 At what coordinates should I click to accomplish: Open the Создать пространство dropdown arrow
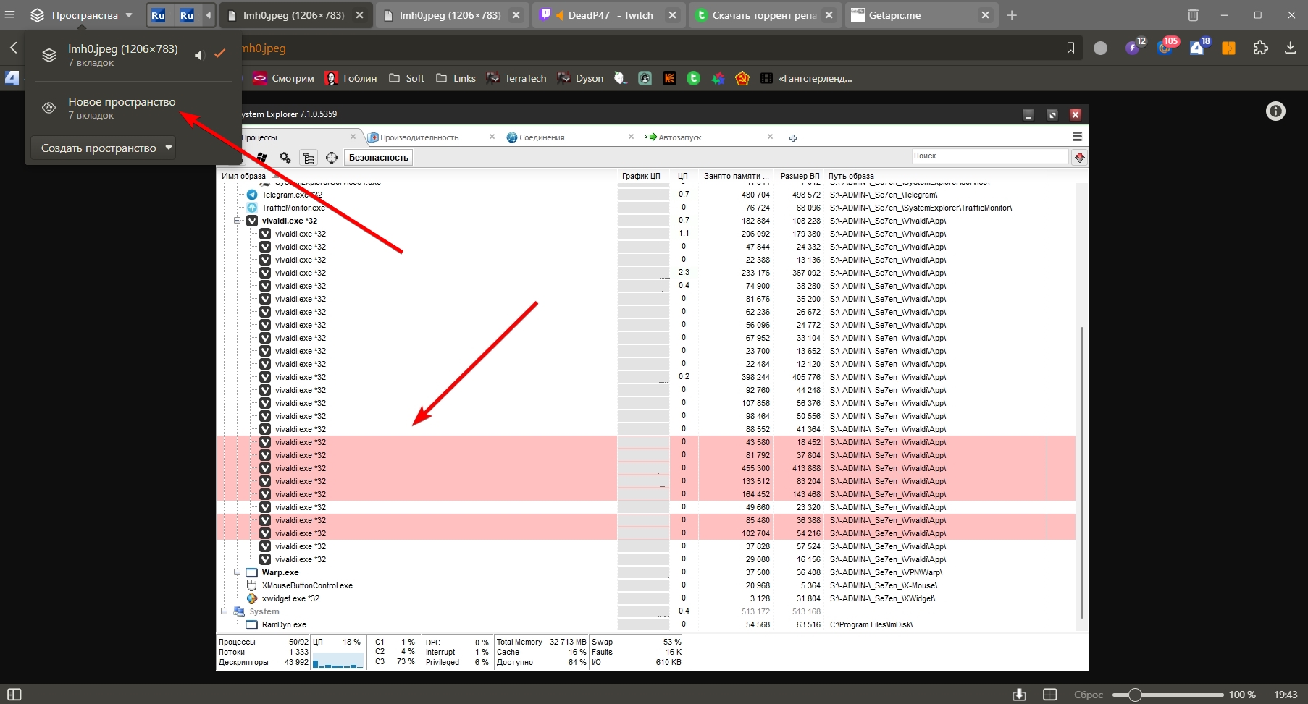click(169, 148)
